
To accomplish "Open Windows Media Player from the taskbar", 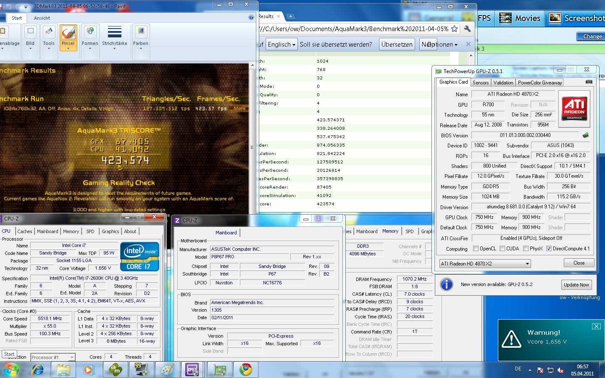I will [89, 370].
